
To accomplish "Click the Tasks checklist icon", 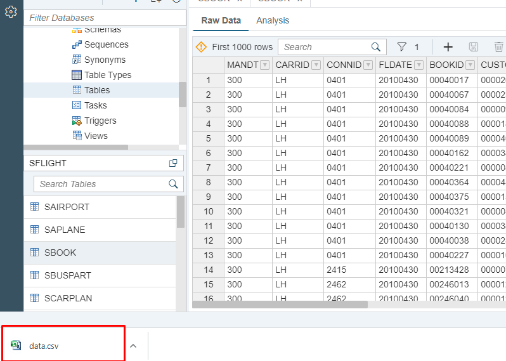I will click(77, 105).
